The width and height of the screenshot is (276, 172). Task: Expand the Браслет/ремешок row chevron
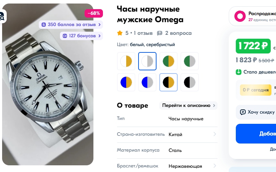(x=215, y=166)
